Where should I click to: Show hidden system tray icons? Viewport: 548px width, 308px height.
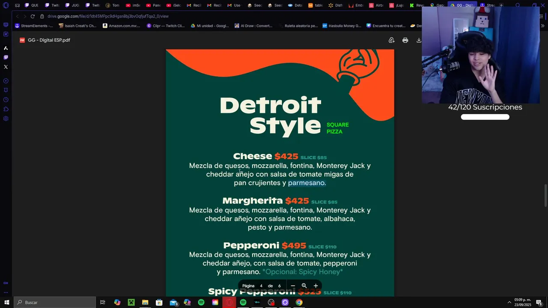pos(509,302)
